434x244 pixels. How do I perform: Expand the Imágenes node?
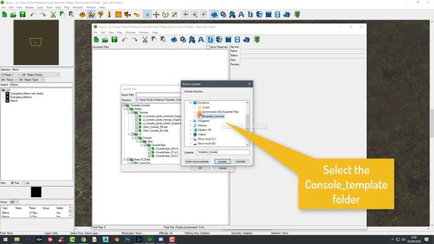(x=191, y=121)
